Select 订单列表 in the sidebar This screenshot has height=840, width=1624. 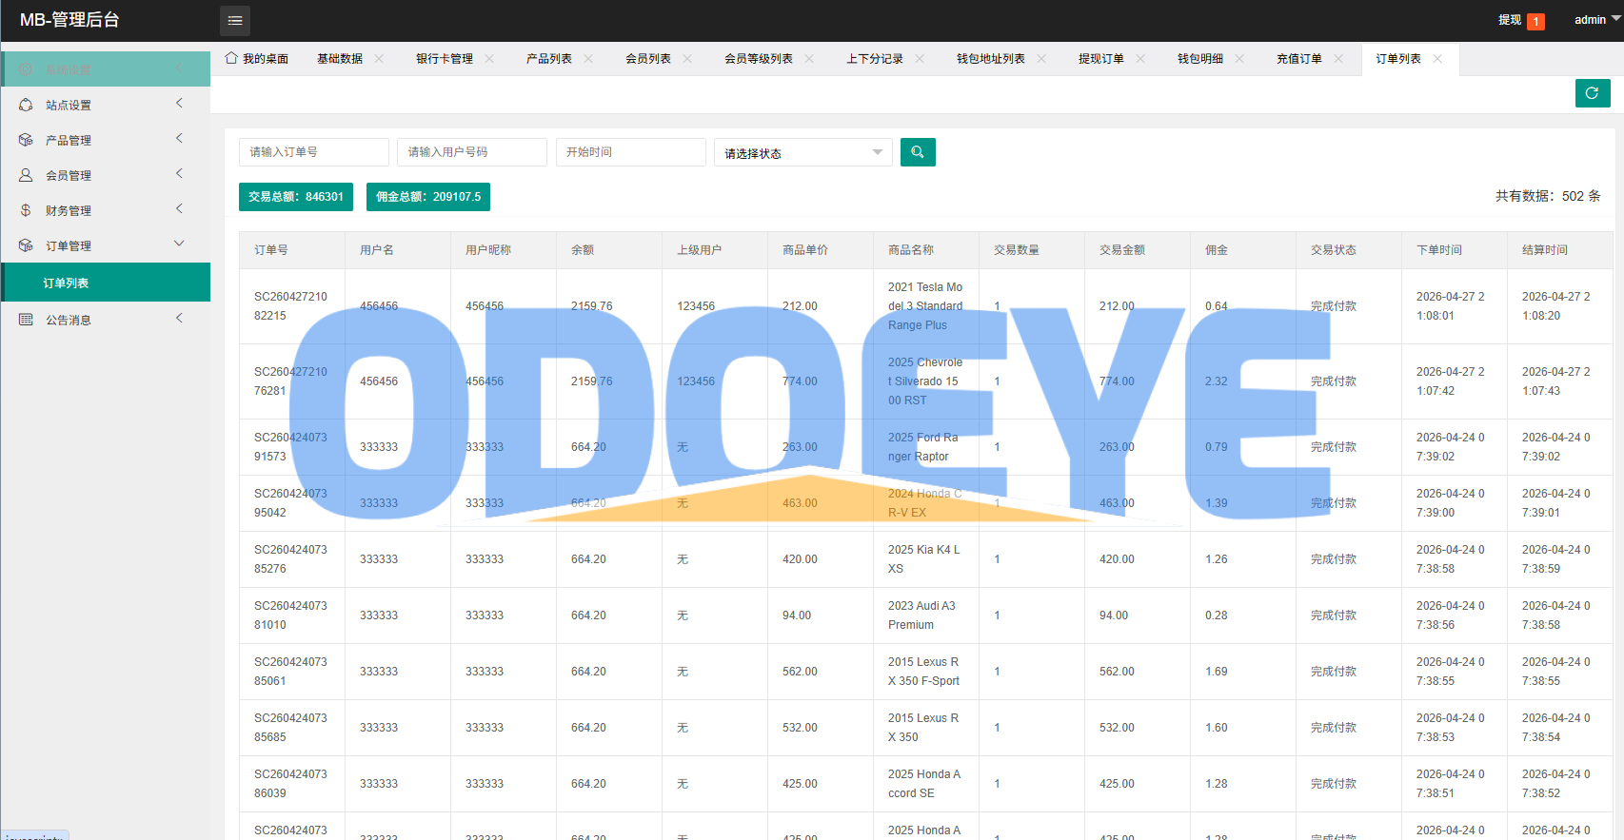(x=106, y=283)
